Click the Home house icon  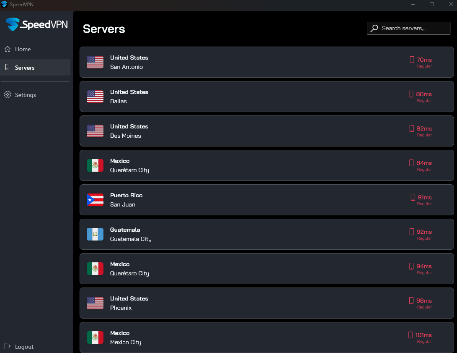pos(8,49)
